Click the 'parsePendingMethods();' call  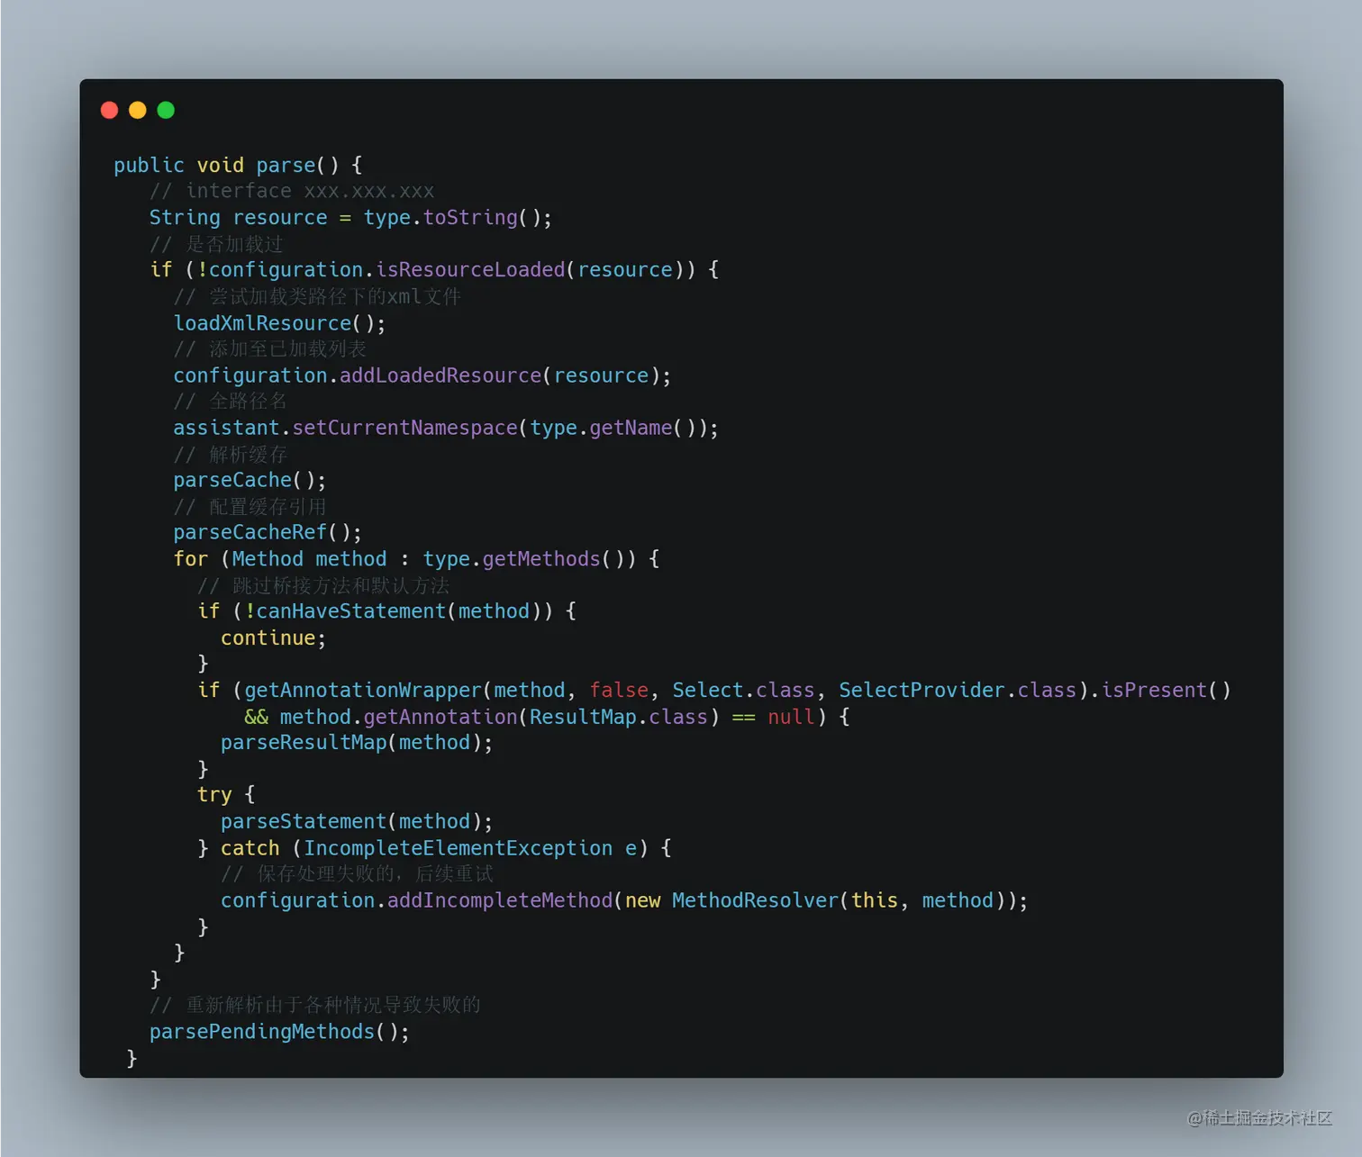tap(279, 1032)
